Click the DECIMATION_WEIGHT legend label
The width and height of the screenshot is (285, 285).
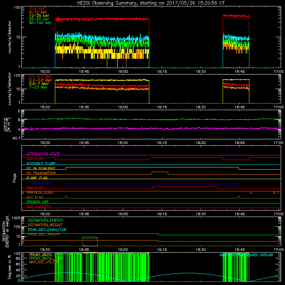pos(45,225)
